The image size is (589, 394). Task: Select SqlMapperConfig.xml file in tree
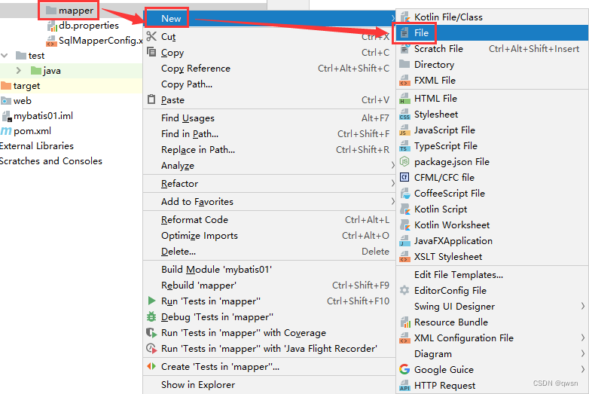94,41
